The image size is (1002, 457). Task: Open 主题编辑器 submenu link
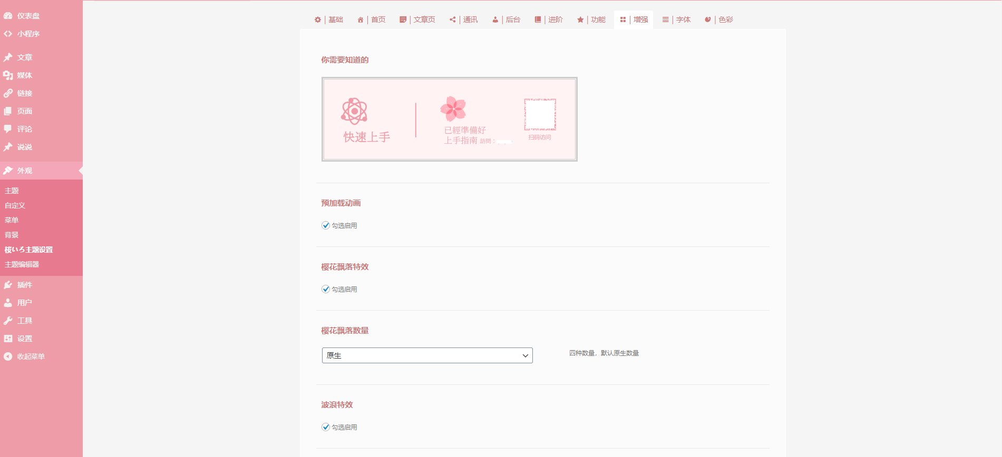pyautogui.click(x=22, y=264)
